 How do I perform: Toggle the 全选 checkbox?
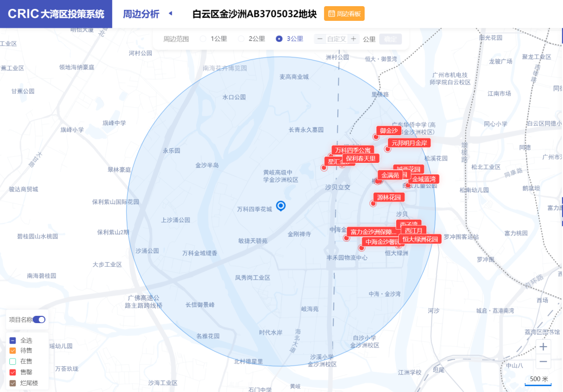click(13, 340)
